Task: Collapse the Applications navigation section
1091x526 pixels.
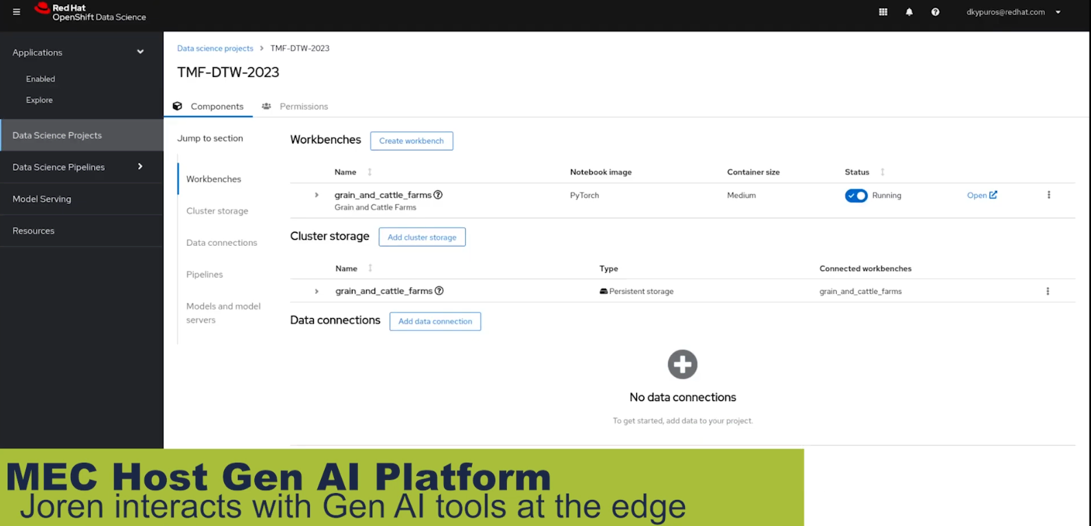Action: (140, 52)
